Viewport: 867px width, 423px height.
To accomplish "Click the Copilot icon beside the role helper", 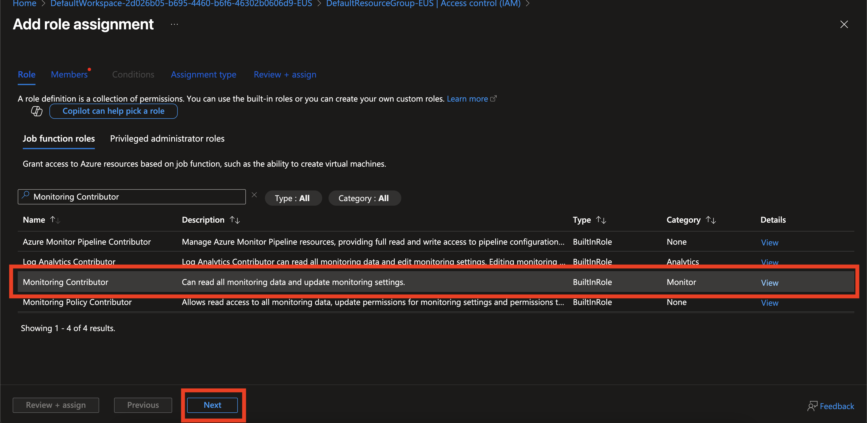I will [x=37, y=111].
